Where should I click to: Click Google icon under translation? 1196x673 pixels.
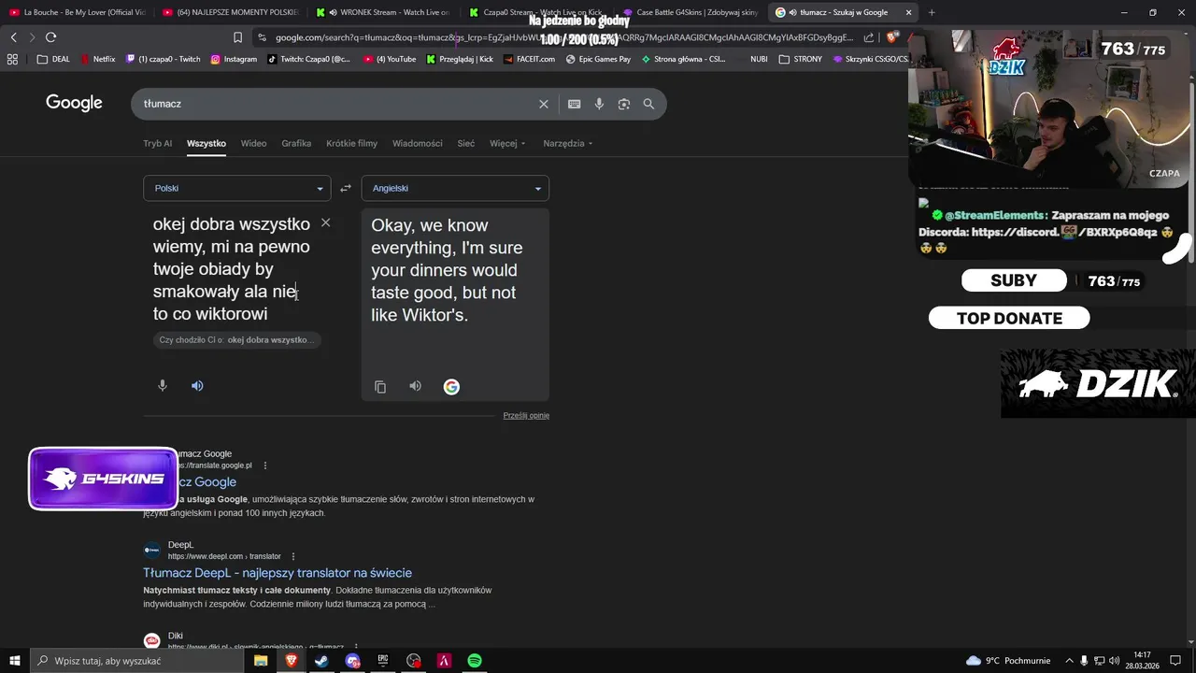[x=451, y=387]
